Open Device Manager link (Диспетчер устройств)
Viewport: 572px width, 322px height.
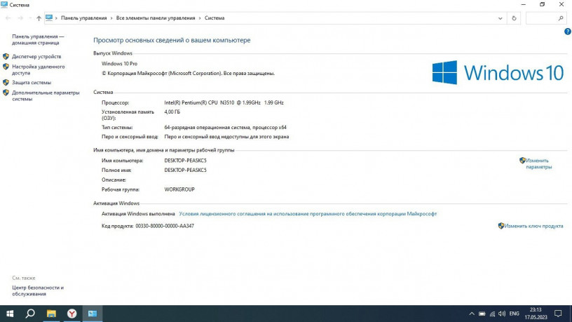pyautogui.click(x=36, y=57)
